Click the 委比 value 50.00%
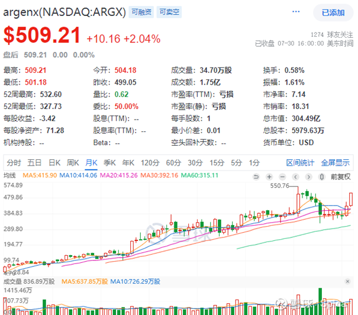Viewport: 358px width, 315px height. pyautogui.click(x=127, y=107)
